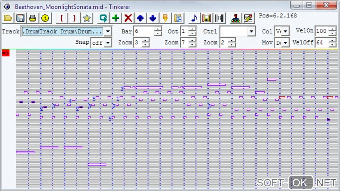Click the bracketed floppy disk save icon
This screenshot has width=340, height=191.
point(207,18)
